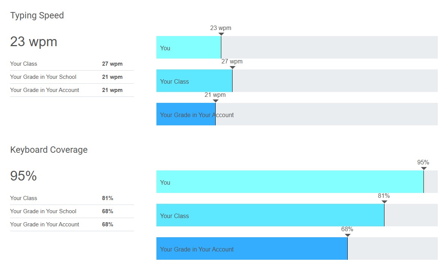Click the triangle marker below the 68% bar label

[348, 235]
